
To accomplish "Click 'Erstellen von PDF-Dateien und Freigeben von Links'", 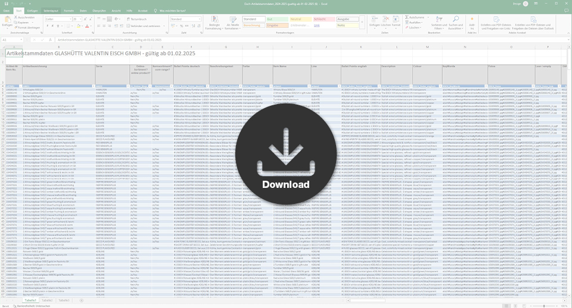I will pos(496,23).
